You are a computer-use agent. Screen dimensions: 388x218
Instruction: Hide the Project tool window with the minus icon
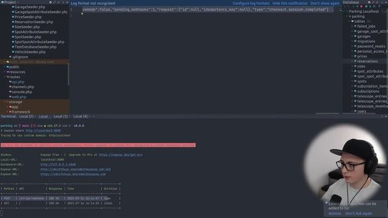click(67, 2)
